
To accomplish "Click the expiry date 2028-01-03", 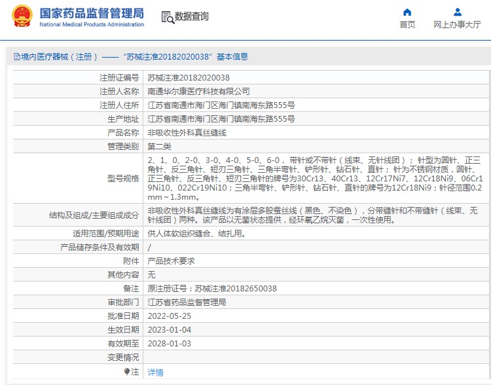I will point(169,344).
